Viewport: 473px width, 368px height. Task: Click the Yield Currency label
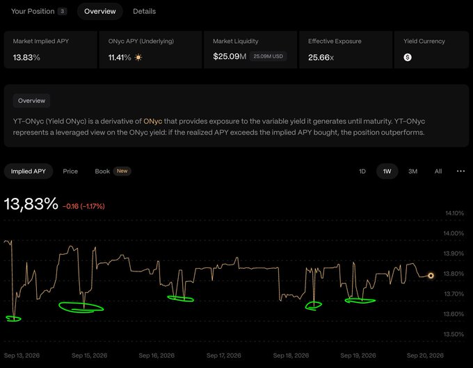pos(424,41)
